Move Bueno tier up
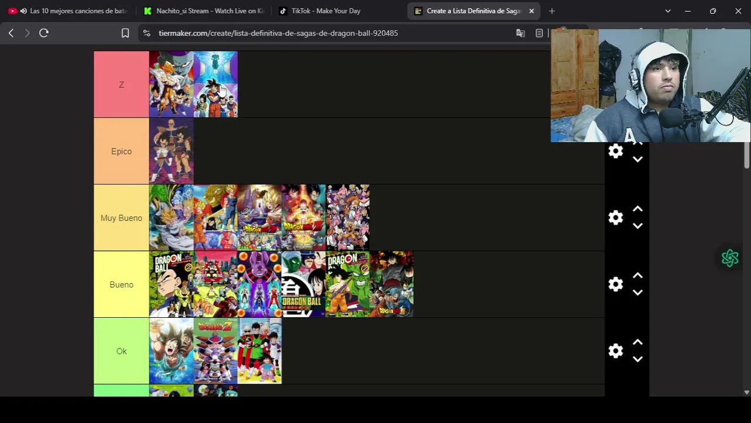The height and width of the screenshot is (423, 751). pos(638,276)
